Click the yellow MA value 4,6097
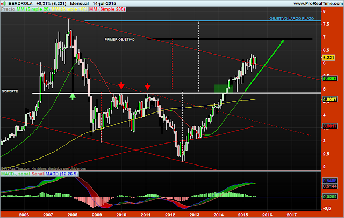This screenshot has height=218, width=344. (329, 99)
